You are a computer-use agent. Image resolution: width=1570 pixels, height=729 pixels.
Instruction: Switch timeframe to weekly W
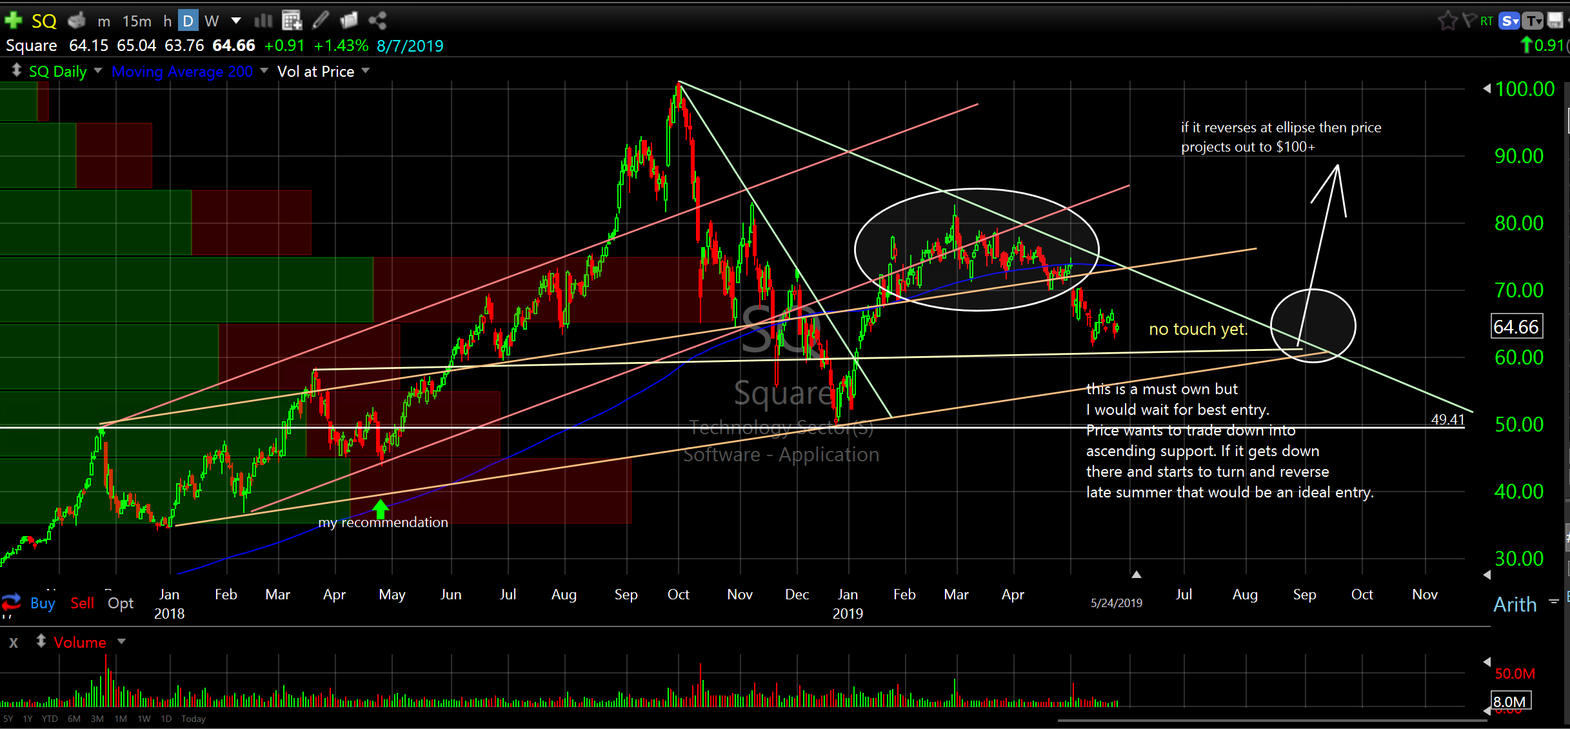tap(211, 21)
